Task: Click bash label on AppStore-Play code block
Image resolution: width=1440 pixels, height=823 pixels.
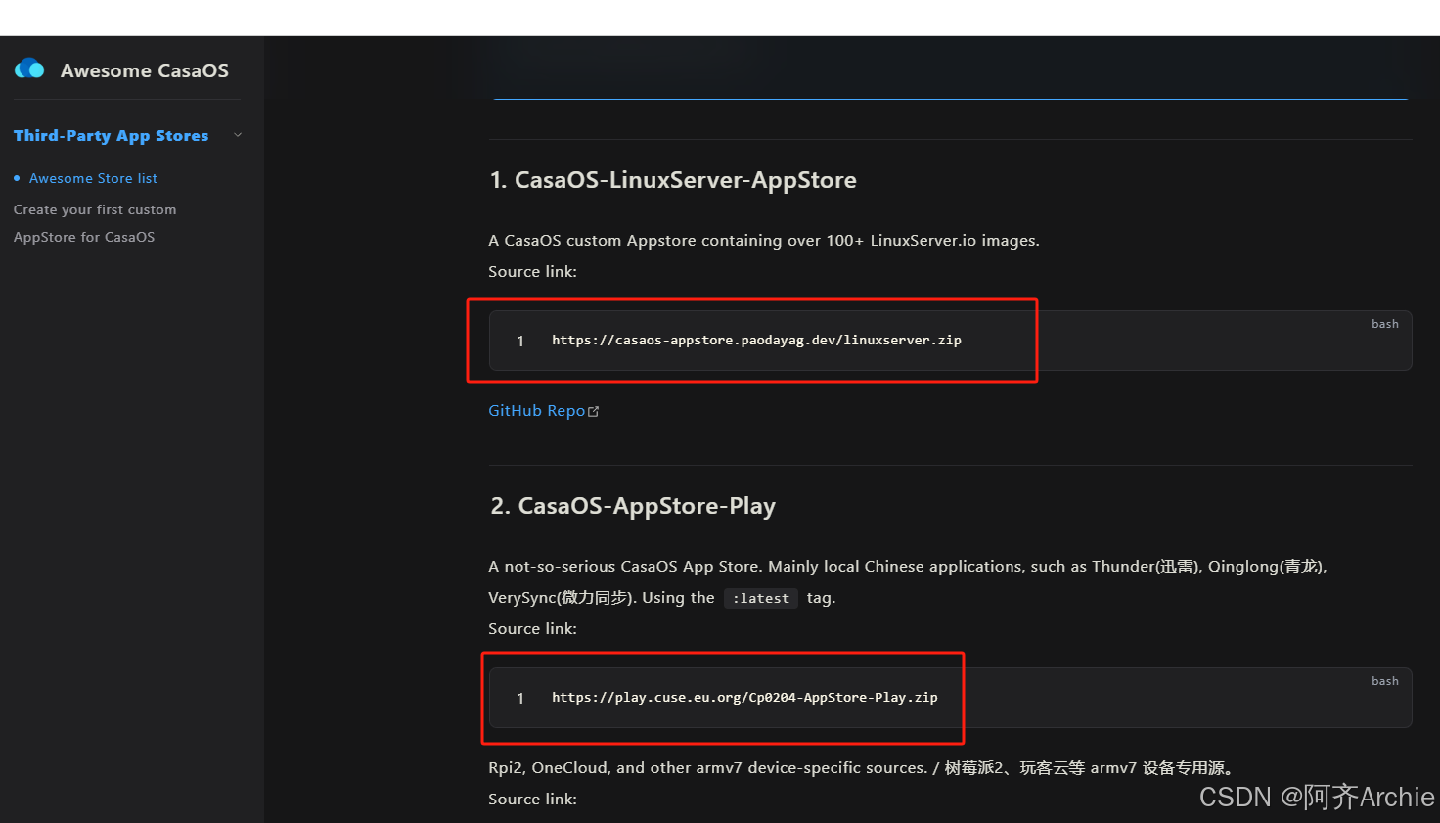Action: (x=1385, y=681)
